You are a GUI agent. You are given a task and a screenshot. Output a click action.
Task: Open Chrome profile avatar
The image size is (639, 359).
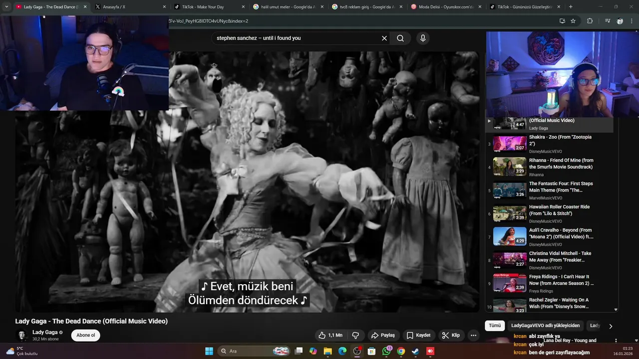click(x=620, y=21)
